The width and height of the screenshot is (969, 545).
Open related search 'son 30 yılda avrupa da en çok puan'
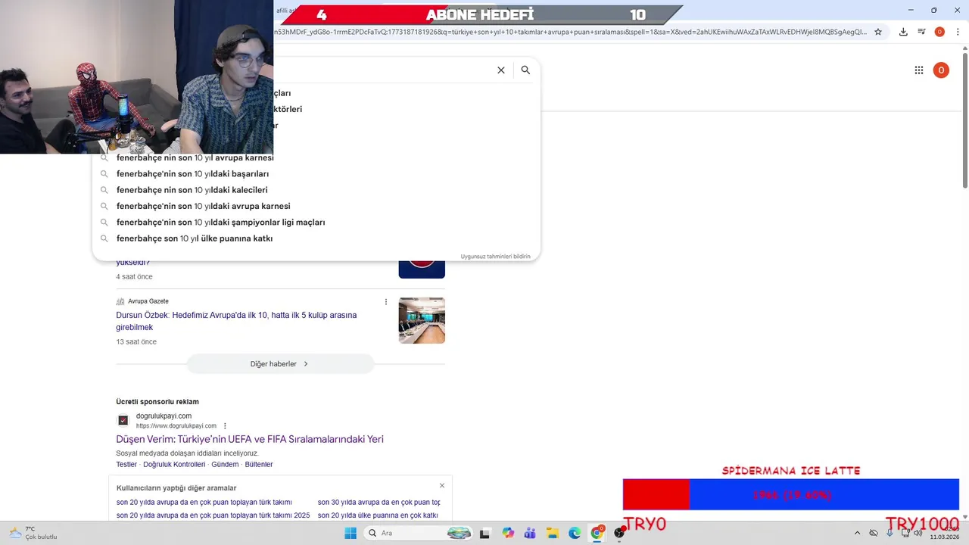point(379,503)
